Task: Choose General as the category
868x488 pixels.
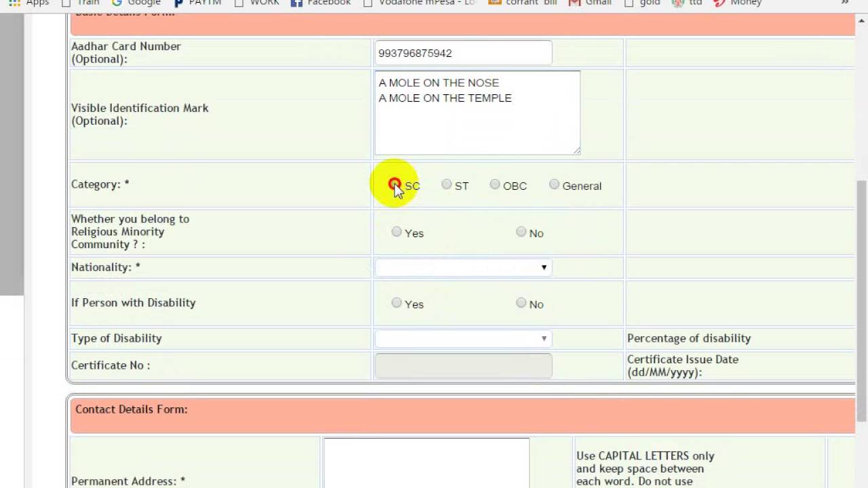Action: (x=555, y=184)
